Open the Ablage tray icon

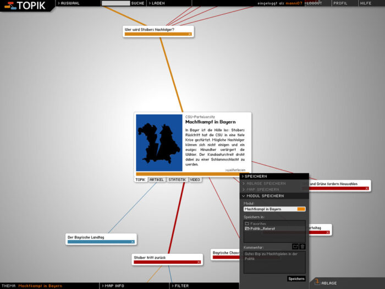[317, 282]
